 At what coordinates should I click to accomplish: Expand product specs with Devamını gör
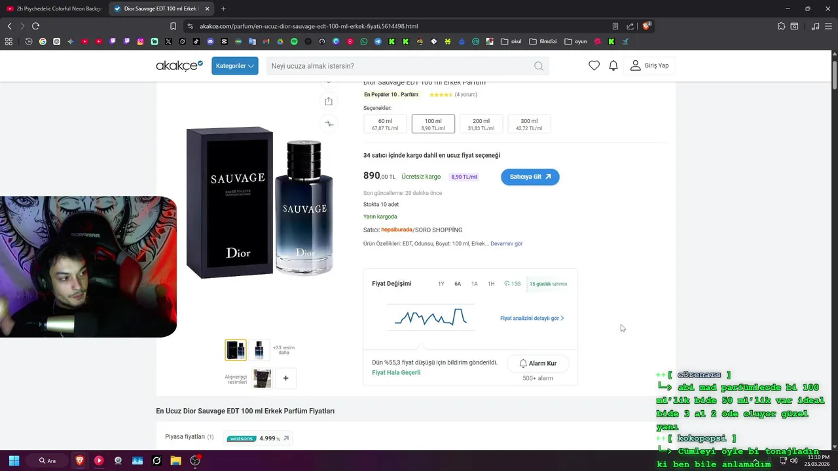[x=506, y=243]
